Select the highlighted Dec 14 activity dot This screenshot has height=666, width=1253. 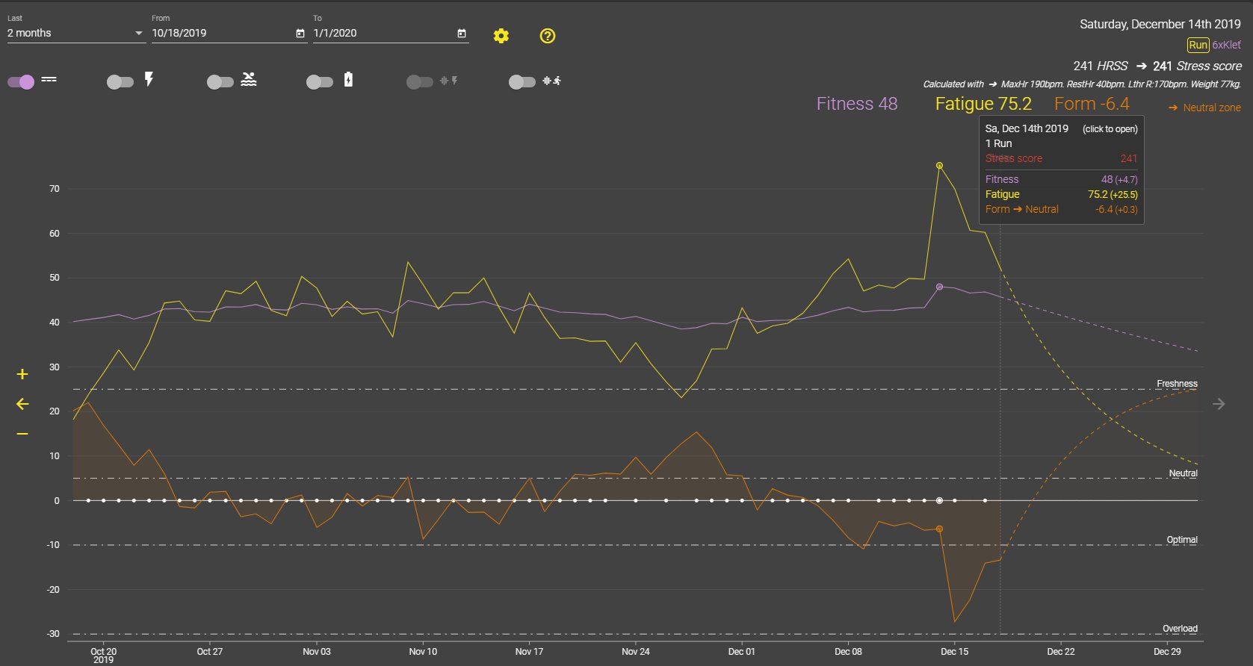pyautogui.click(x=939, y=500)
